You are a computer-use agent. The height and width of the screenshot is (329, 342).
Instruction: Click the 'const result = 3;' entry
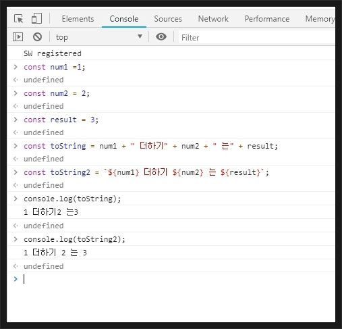pyautogui.click(x=61, y=120)
